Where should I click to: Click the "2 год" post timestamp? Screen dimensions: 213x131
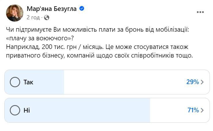coord(33,17)
